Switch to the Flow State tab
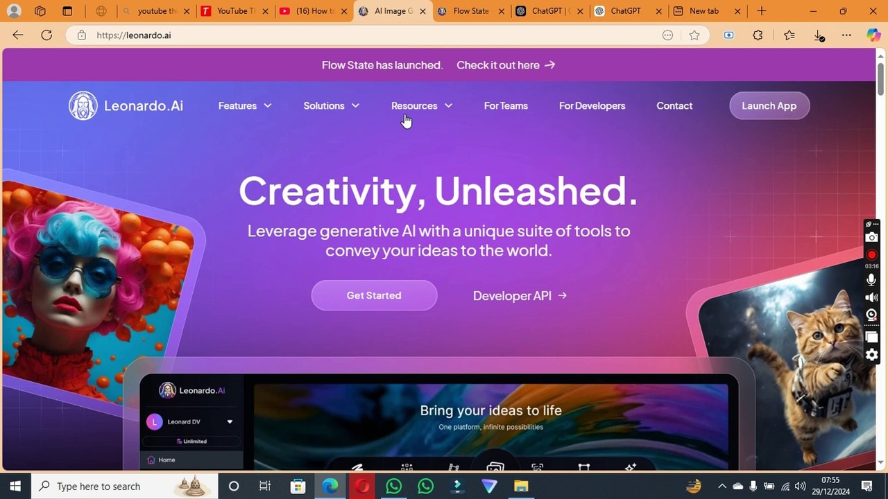888x499 pixels. (x=470, y=11)
